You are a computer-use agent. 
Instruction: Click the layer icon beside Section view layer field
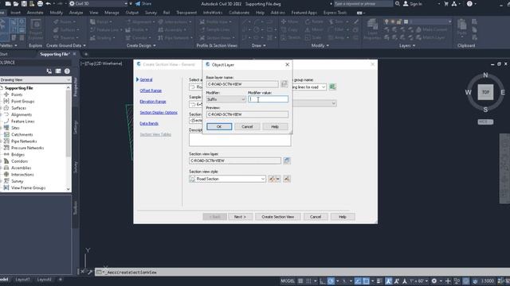[287, 160]
